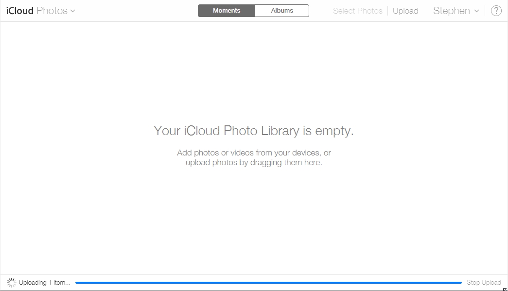Click the divider left of help icon
Image resolution: width=508 pixels, height=291 pixels.
[x=485, y=11]
